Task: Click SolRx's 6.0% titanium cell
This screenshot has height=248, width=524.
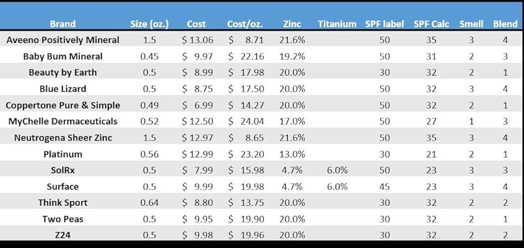Action: (x=337, y=169)
